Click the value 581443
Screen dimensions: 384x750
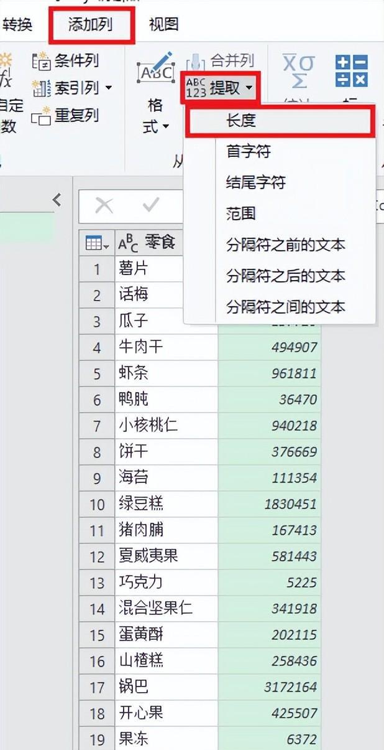click(295, 556)
